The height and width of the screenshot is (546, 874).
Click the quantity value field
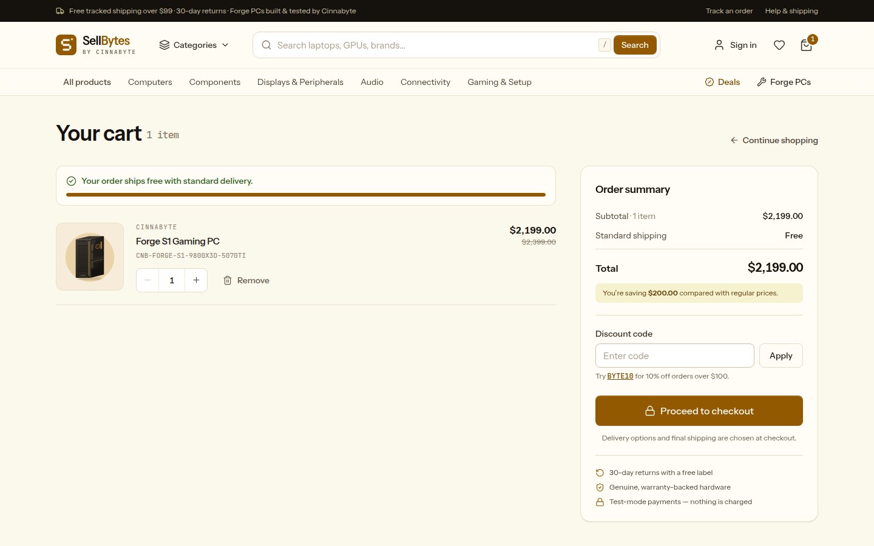pos(172,280)
